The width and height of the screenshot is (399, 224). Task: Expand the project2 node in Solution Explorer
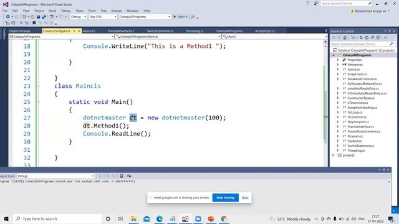click(x=334, y=155)
